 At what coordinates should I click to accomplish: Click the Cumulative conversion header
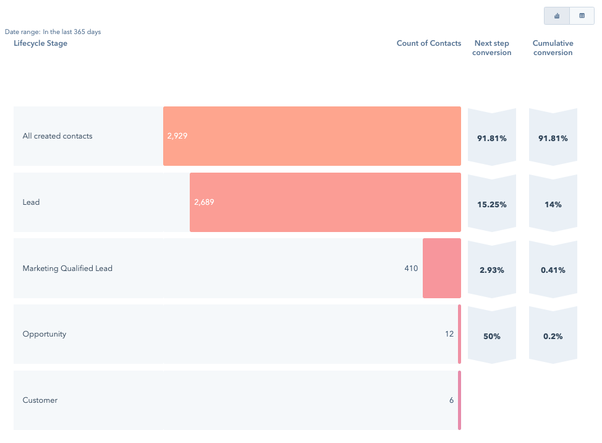click(x=553, y=48)
